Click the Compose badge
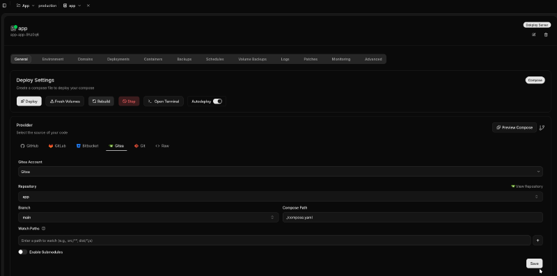 [x=535, y=80]
